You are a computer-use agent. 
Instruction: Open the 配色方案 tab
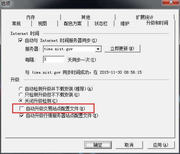pyautogui.click(x=73, y=23)
